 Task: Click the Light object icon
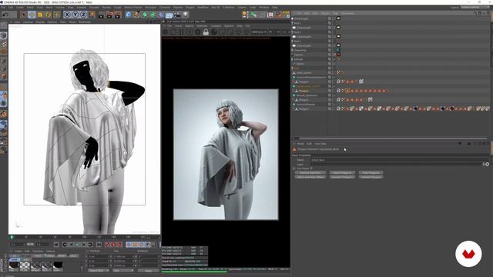[x=186, y=15]
